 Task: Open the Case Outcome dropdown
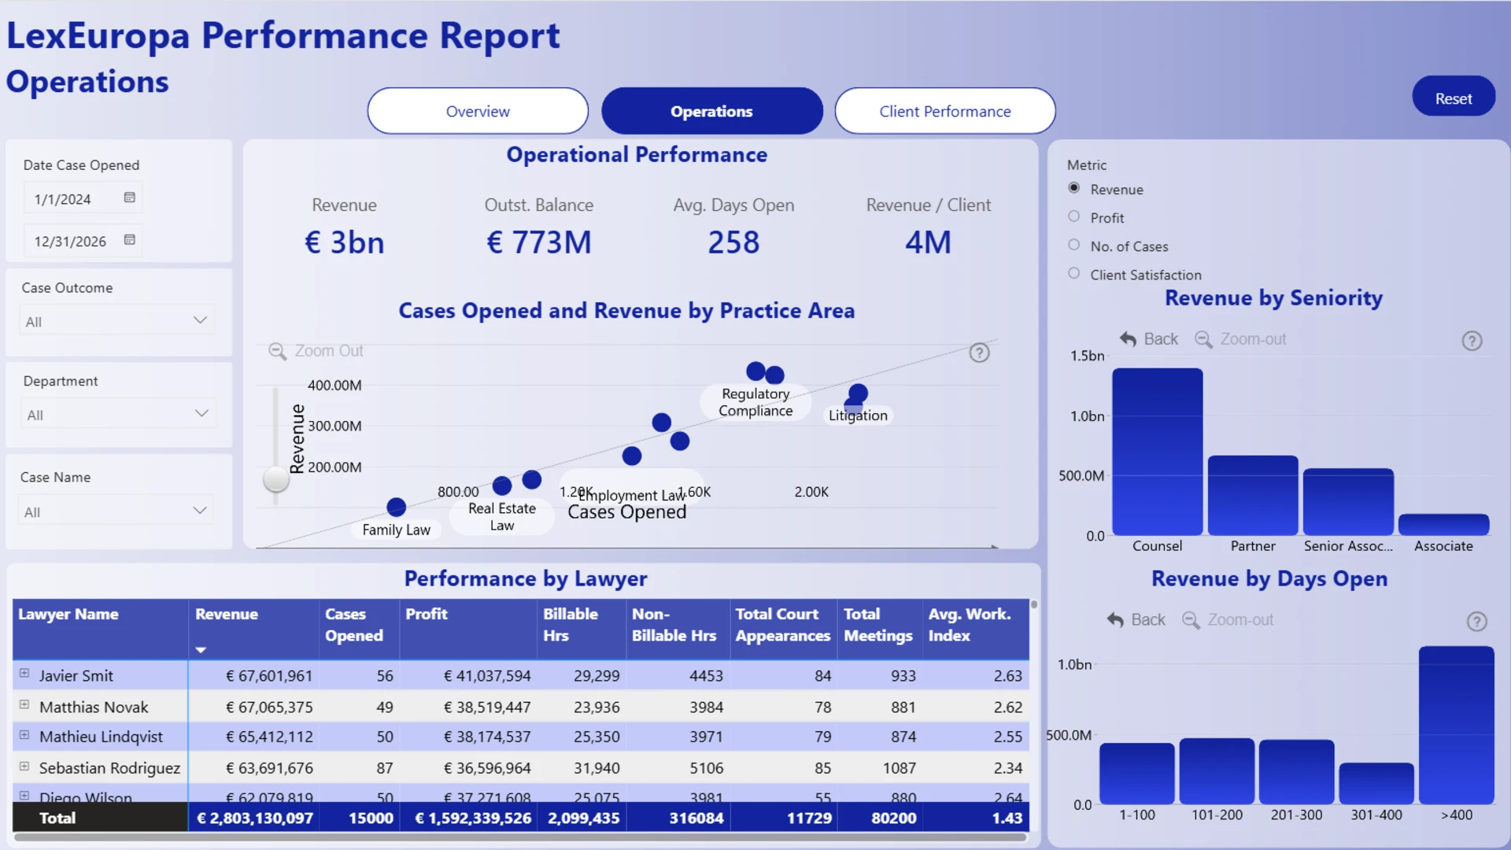click(x=116, y=321)
